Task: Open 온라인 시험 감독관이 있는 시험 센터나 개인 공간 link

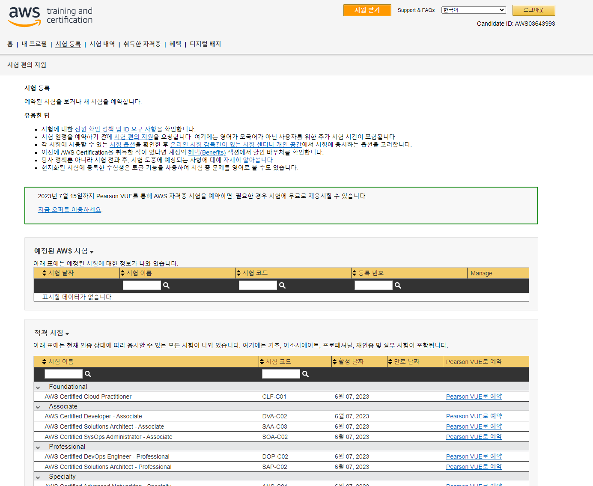Action: point(236,145)
